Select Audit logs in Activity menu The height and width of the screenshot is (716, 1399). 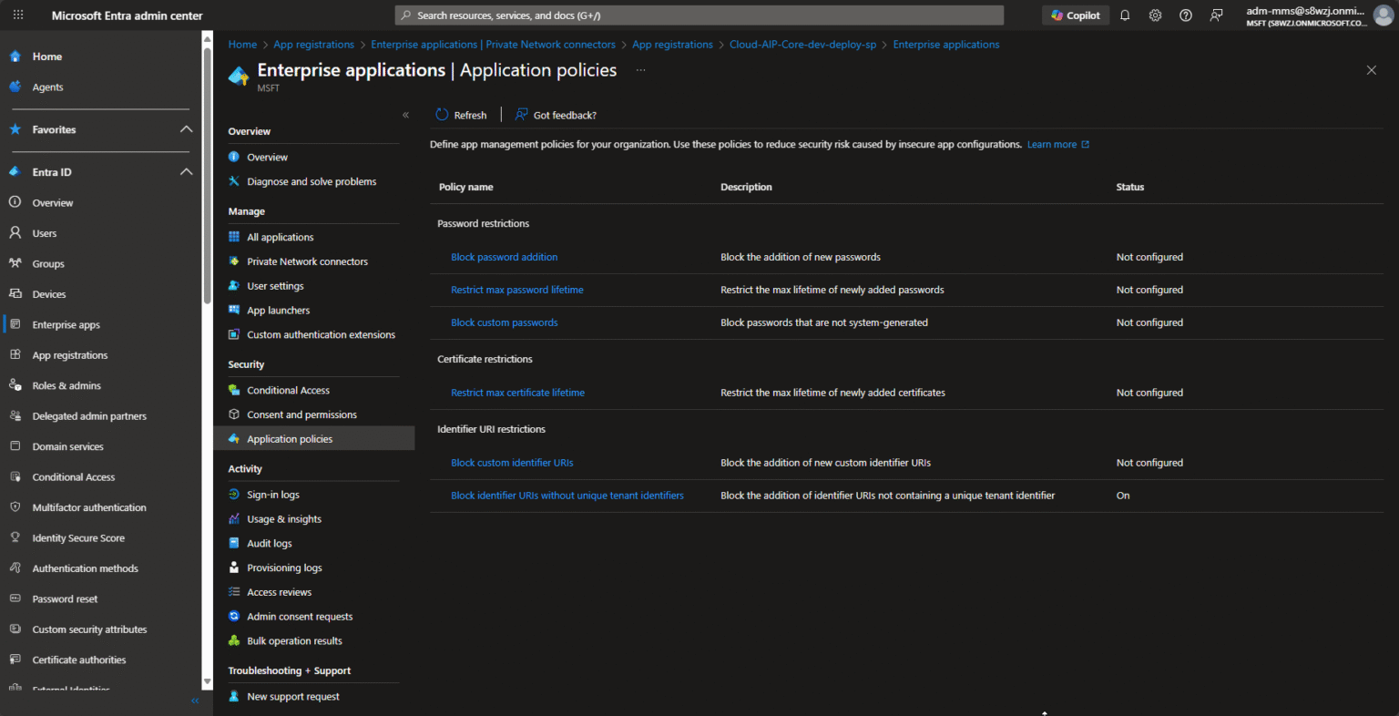(269, 544)
